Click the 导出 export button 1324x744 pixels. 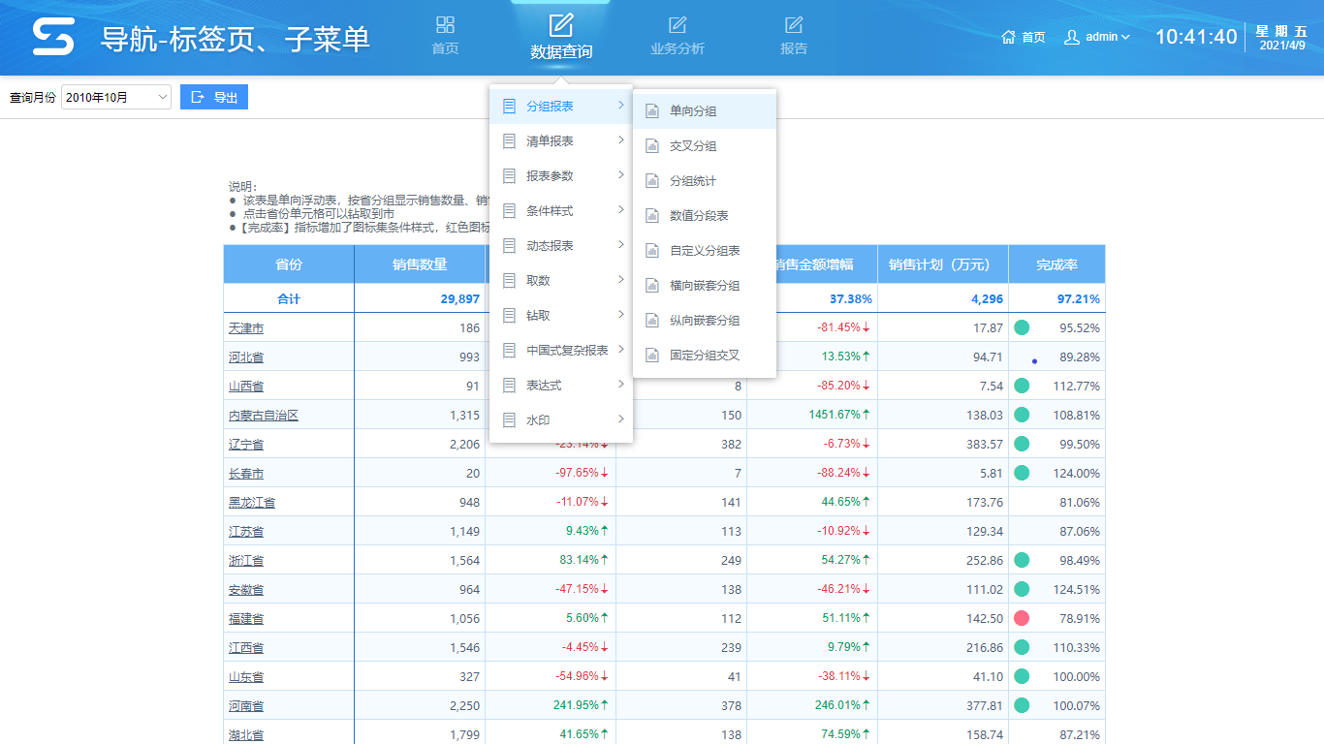tap(214, 97)
